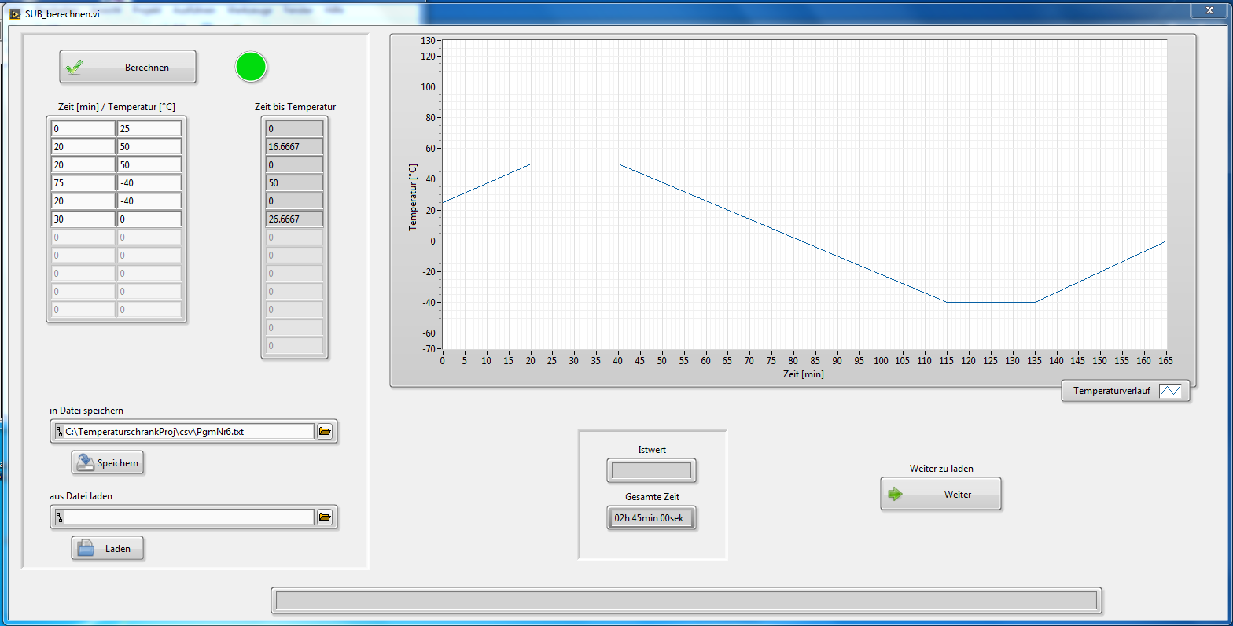This screenshot has width=1233, height=626.
Task: Click the label in Datei speichern
Action: point(86,411)
